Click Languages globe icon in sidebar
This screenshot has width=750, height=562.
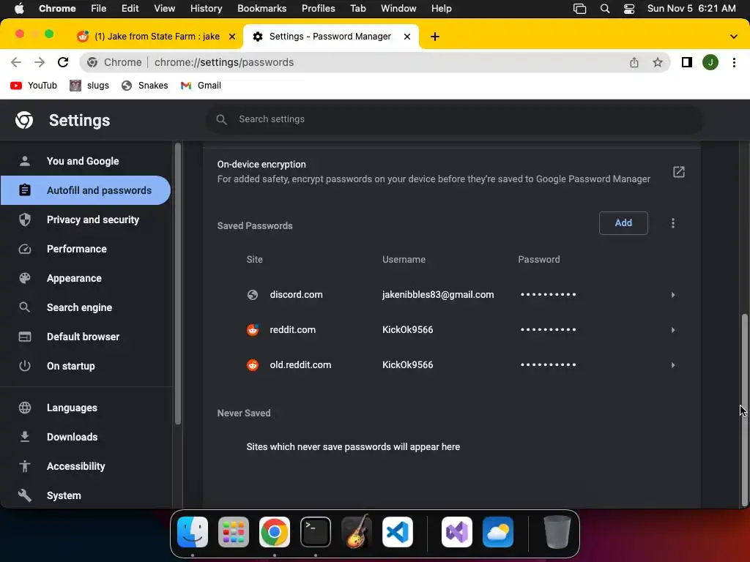(x=25, y=408)
